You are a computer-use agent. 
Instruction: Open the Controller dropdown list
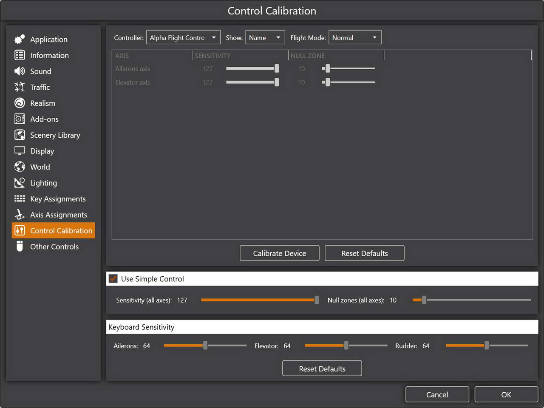pyautogui.click(x=183, y=38)
